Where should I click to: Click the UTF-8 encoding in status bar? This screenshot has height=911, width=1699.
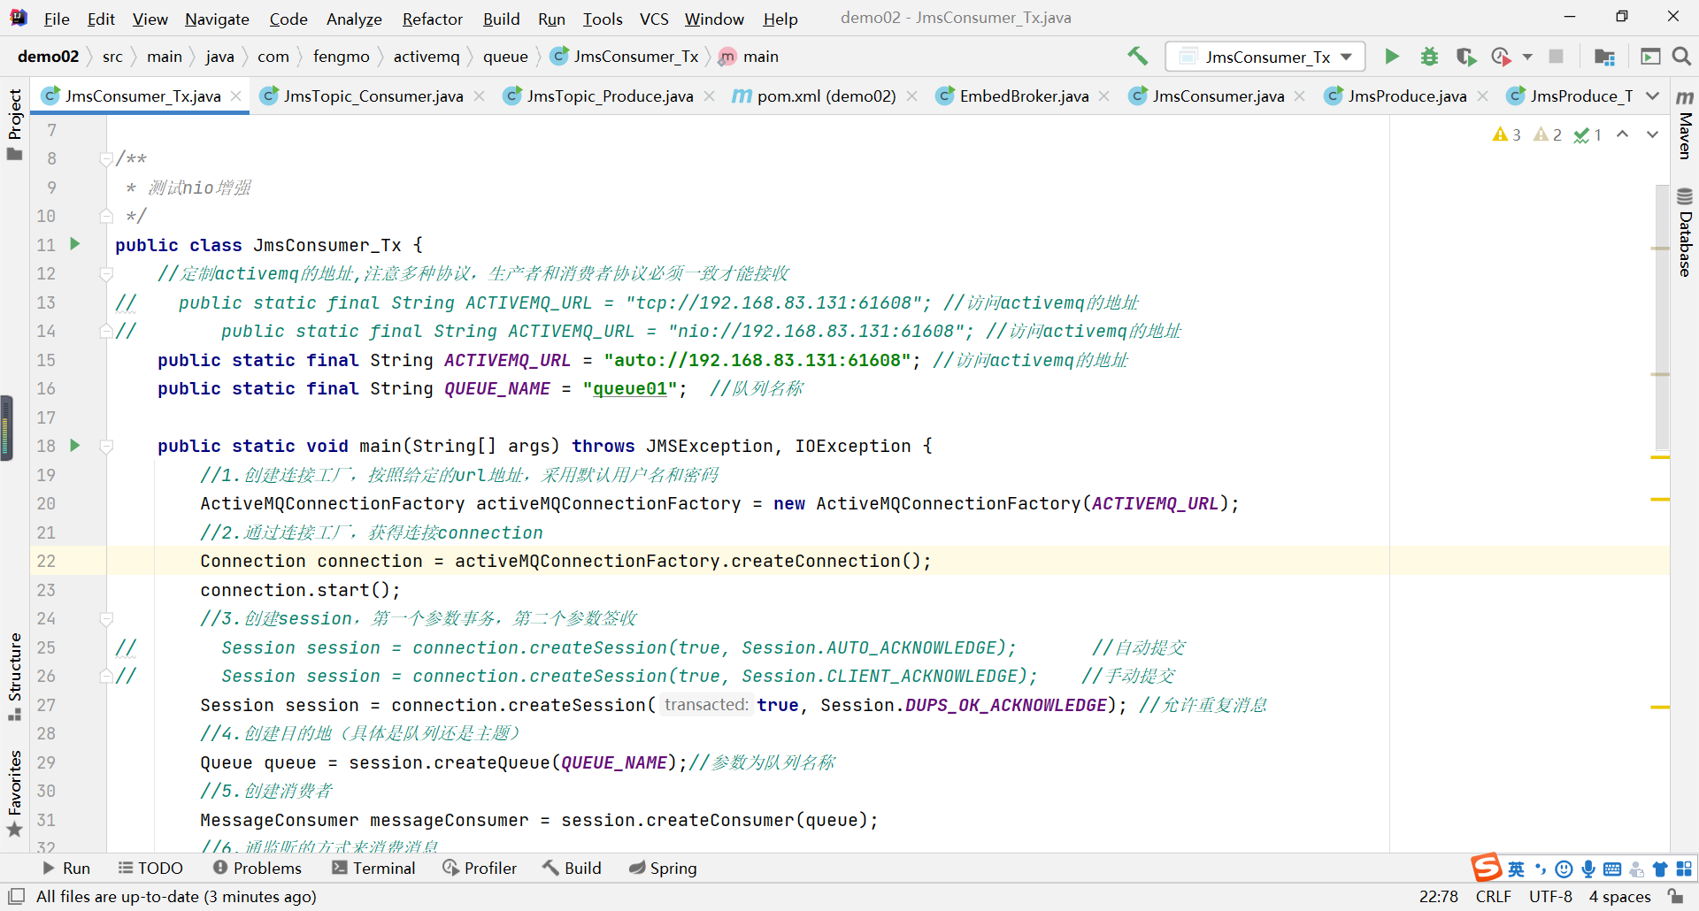click(x=1550, y=896)
